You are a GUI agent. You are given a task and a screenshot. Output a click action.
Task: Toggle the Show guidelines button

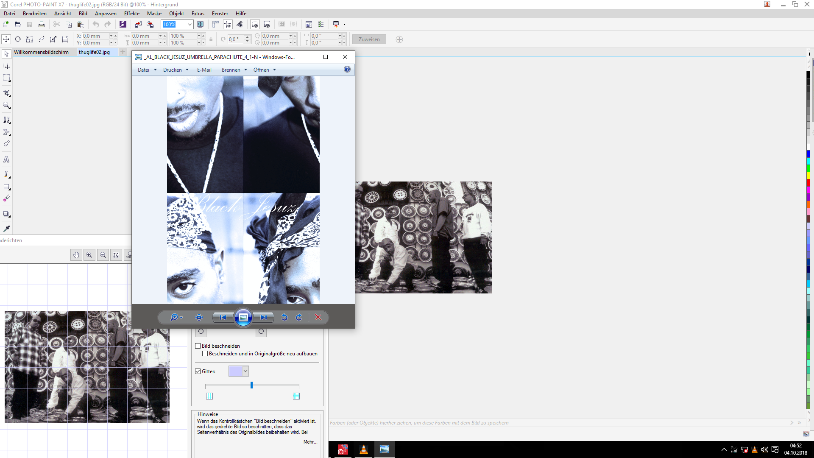[228, 24]
